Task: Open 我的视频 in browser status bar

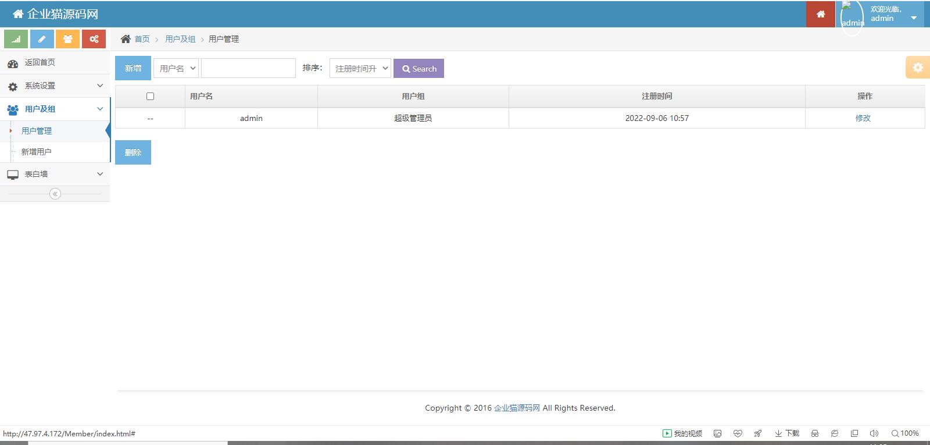Action: pyautogui.click(x=682, y=433)
